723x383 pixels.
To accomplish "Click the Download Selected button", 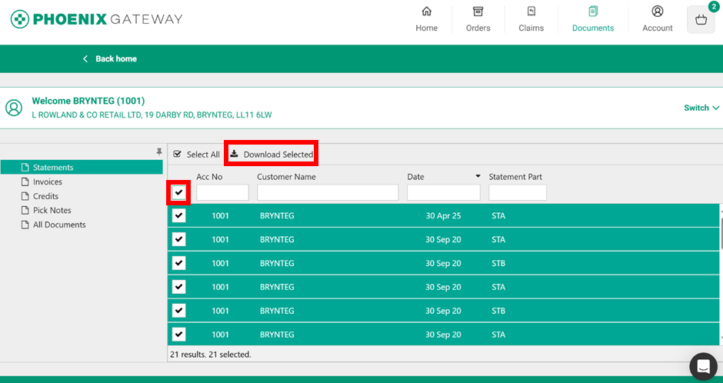I will [x=272, y=155].
